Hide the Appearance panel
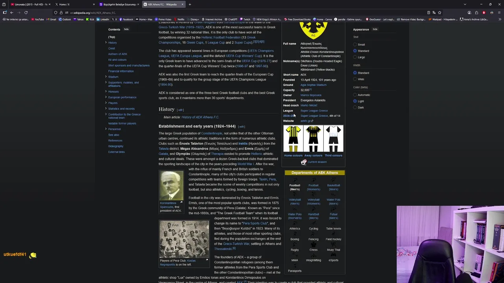The width and height of the screenshot is (504, 283). (x=375, y=29)
